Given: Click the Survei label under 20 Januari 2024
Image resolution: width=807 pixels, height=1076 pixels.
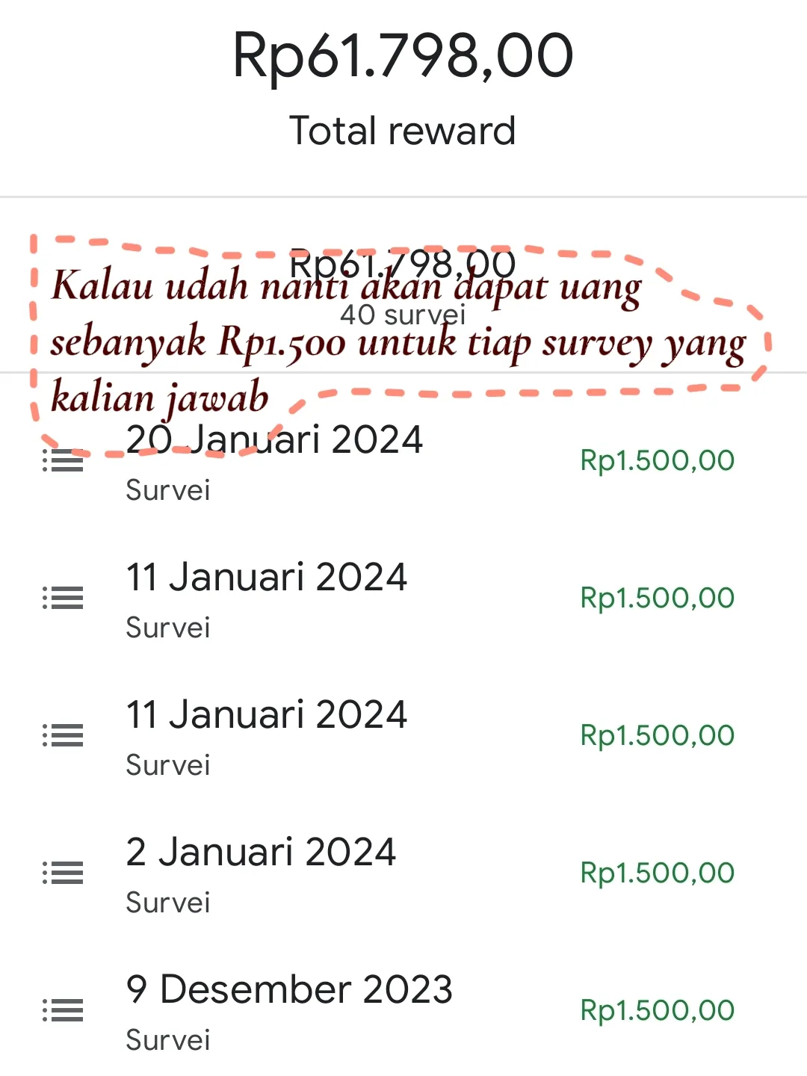Looking at the screenshot, I should point(168,490).
